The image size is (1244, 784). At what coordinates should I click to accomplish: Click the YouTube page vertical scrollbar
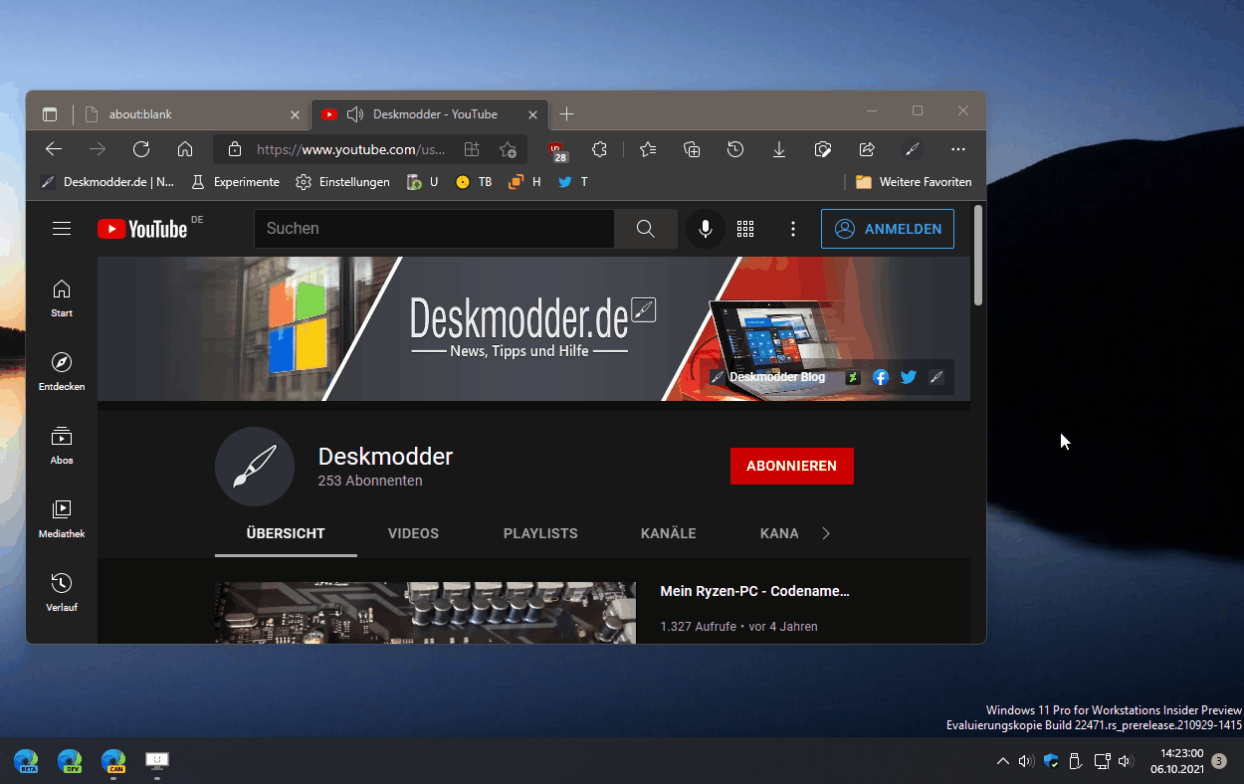pyautogui.click(x=978, y=255)
